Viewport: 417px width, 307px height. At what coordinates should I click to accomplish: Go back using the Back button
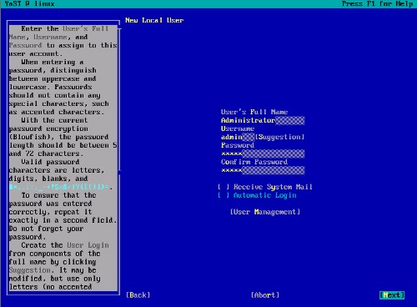point(138,295)
